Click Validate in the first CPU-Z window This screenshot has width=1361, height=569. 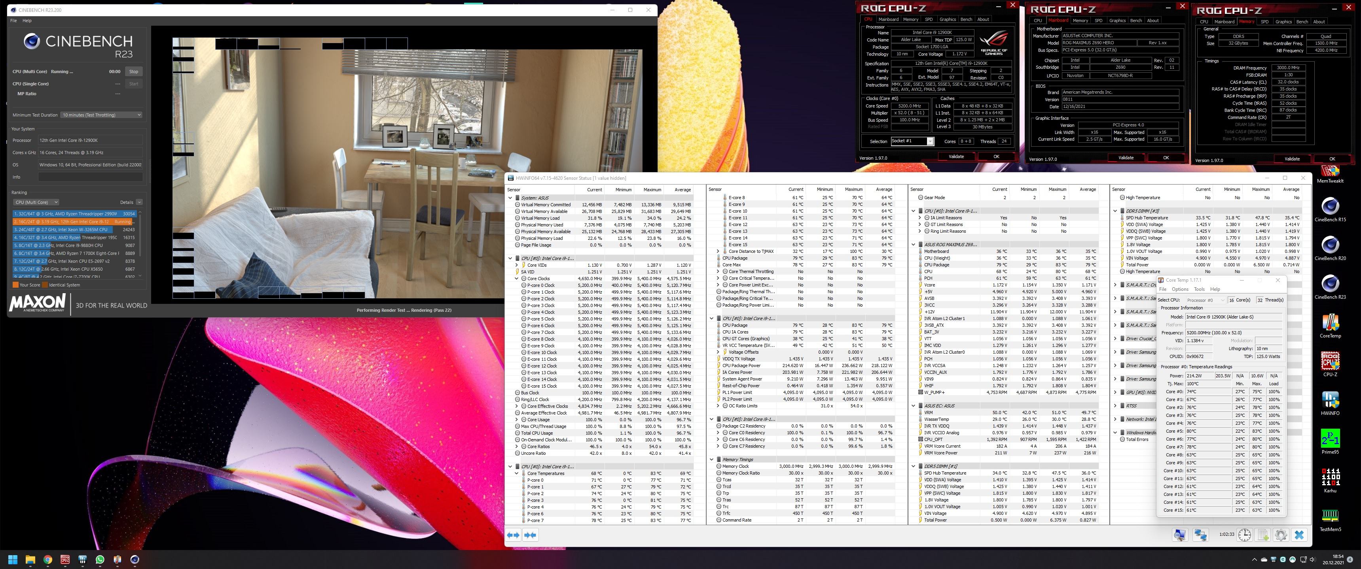(x=956, y=157)
